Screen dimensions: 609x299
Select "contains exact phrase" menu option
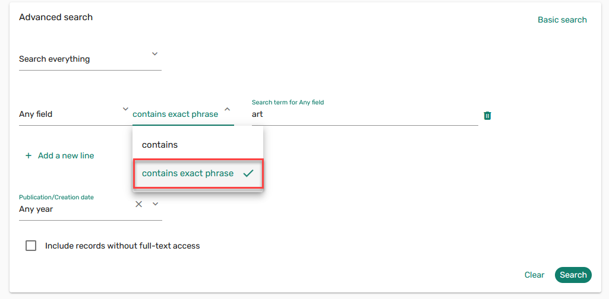point(188,173)
